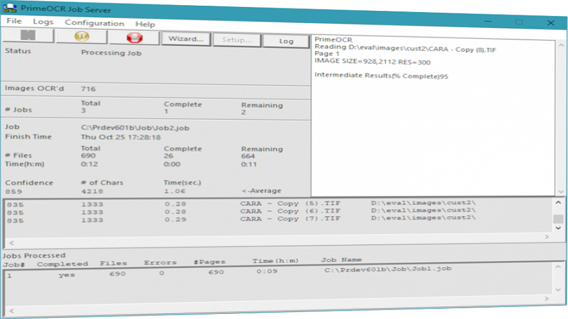The image size is (568, 319).
Task: Click the job path C:\Prdev601b\Job\Job2.job
Action: (135, 128)
